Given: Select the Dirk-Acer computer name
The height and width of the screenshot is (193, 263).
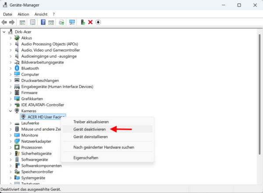Looking at the screenshot, I should tap(23, 32).
